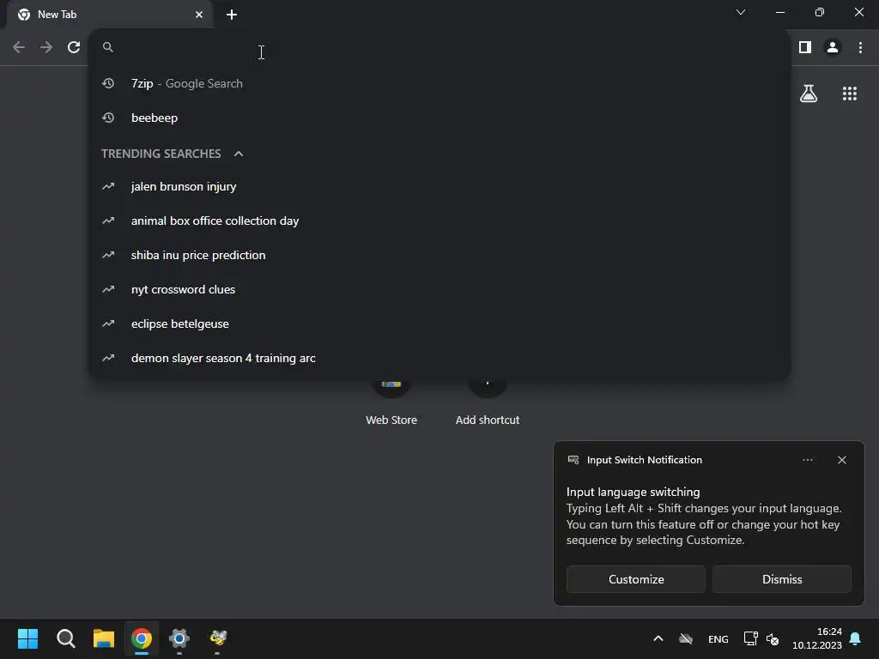
Task: Choose nyt crossword clues suggestion
Action: tap(440, 289)
